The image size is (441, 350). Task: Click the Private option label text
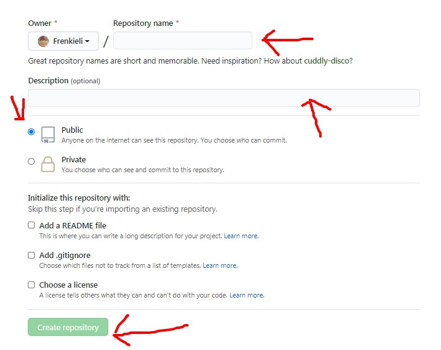74,160
